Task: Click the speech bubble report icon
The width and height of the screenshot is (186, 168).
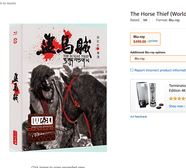Action: [132, 70]
